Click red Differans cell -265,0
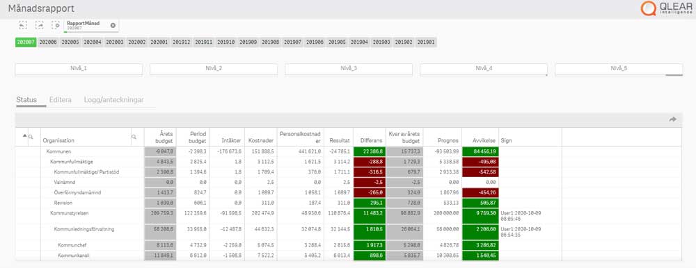The image size is (696, 268). point(370,192)
